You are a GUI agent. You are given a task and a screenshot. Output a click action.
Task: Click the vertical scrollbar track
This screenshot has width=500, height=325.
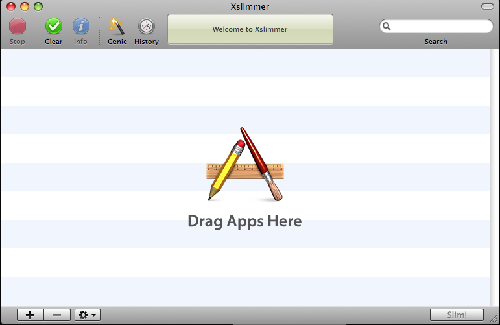(495, 177)
